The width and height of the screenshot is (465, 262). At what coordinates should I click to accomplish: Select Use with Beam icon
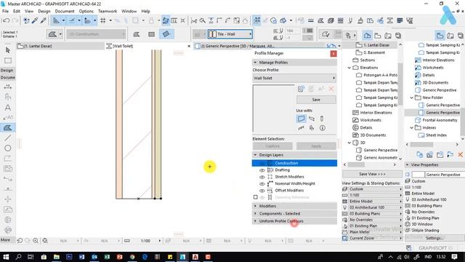pos(312,119)
